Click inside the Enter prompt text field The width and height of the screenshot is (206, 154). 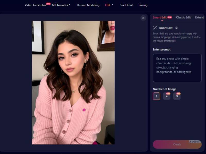(177, 68)
